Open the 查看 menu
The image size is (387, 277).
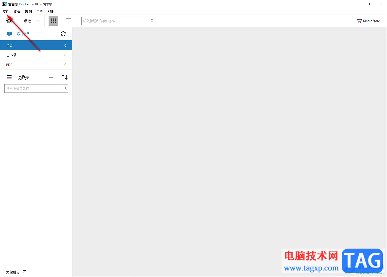17,12
